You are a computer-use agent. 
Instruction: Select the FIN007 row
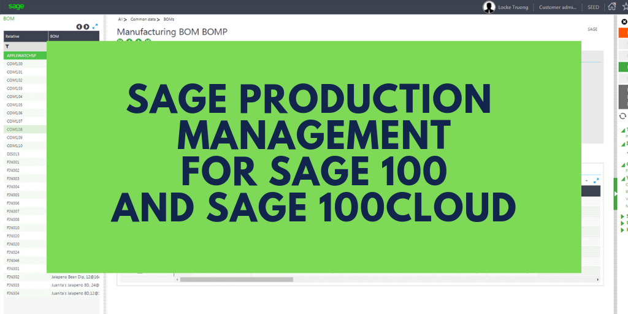[x=26, y=212]
